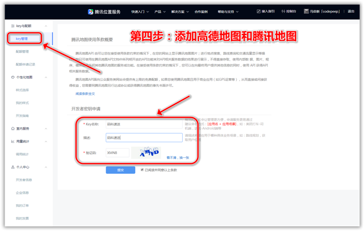Toggle the 已阅读并同意以上条款 checkbox
The width and height of the screenshot is (364, 231).
coord(142,170)
